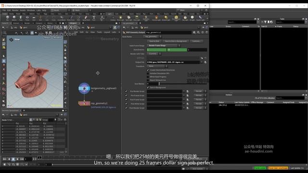Viewport: 308px width, 173px height.
Task: Click the Output File path field
Action: pos(173,62)
